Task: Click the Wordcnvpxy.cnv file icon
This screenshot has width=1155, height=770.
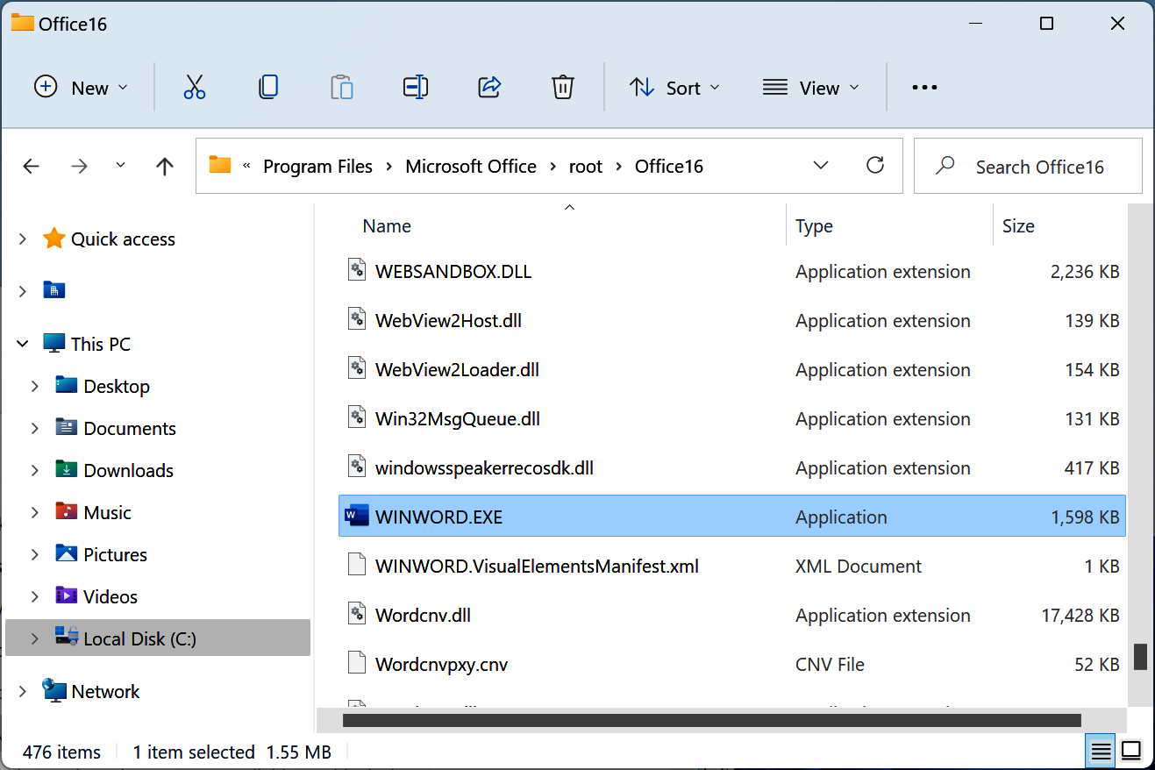Action: point(357,664)
